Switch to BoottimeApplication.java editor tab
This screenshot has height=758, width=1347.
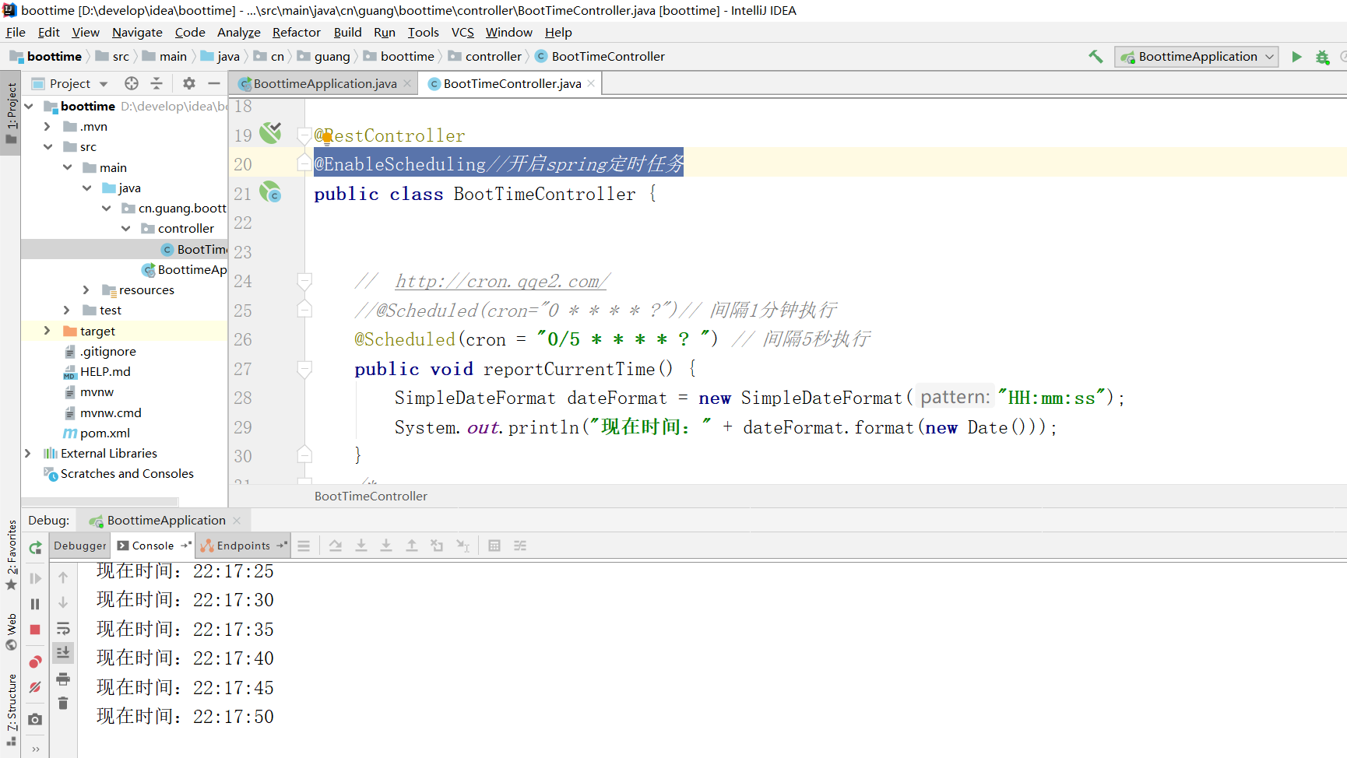pos(325,83)
